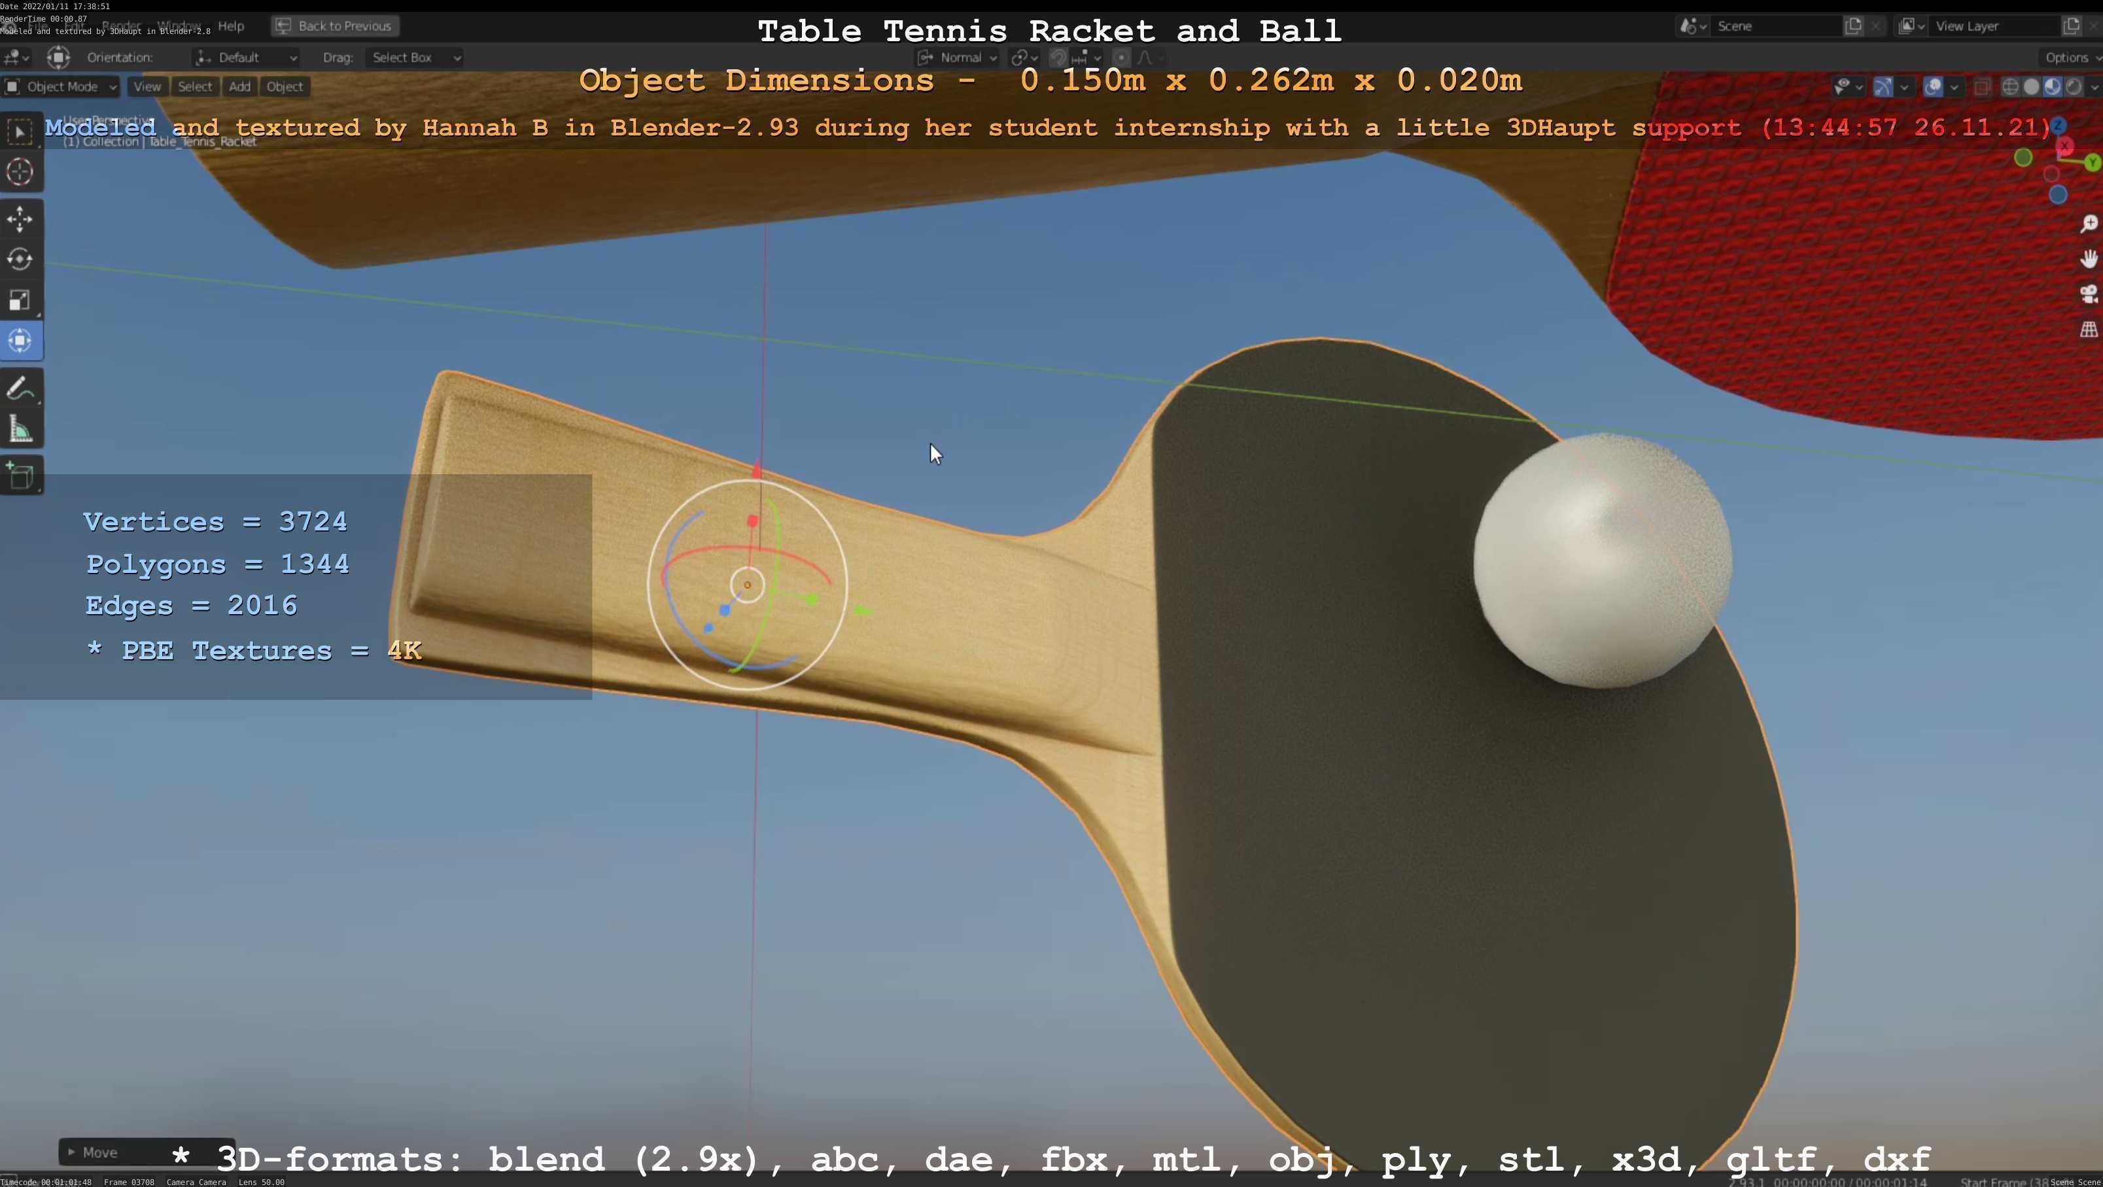Delete scene with the X button
Viewport: 2103px width, 1187px height.
1875,26
